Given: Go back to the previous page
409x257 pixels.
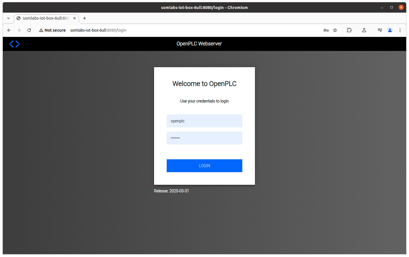Looking at the screenshot, I should pos(9,30).
